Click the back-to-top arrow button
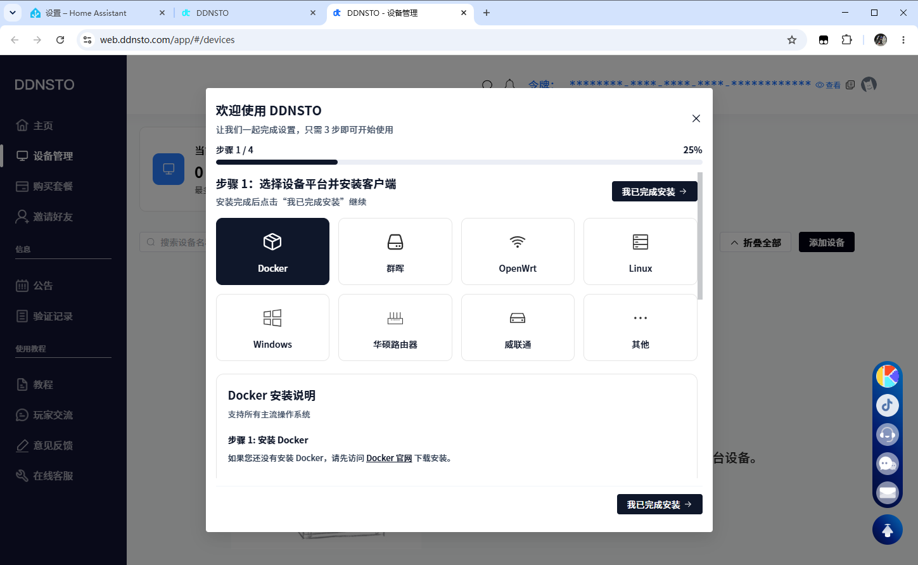 [x=888, y=530]
